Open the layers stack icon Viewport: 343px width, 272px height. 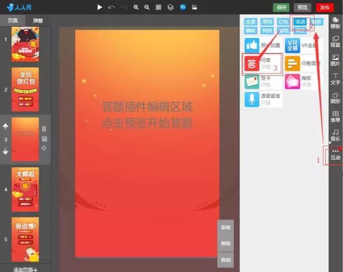pos(170,7)
